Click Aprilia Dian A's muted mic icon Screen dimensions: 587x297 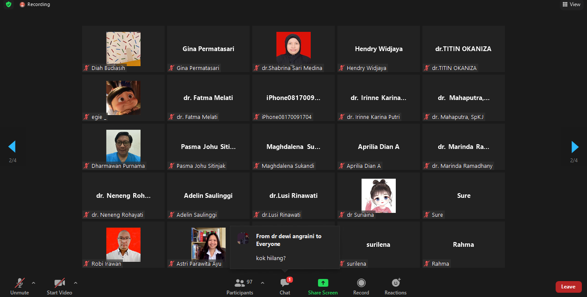[342, 166]
